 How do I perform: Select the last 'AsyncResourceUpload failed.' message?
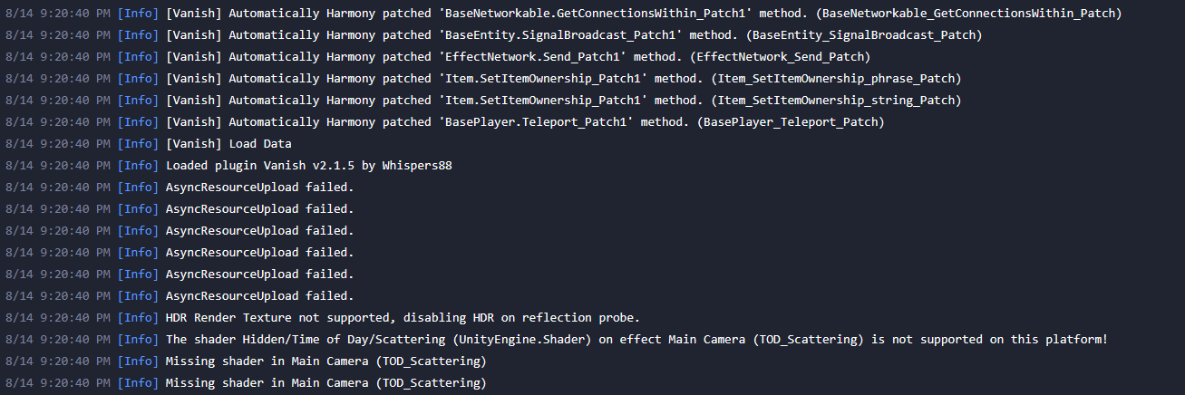pyautogui.click(x=259, y=295)
